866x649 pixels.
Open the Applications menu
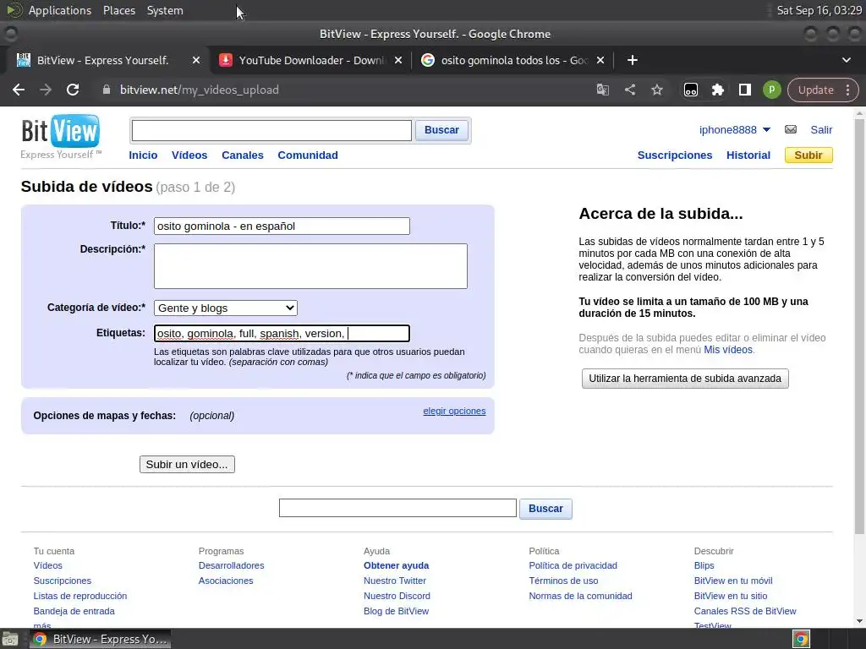pos(60,10)
